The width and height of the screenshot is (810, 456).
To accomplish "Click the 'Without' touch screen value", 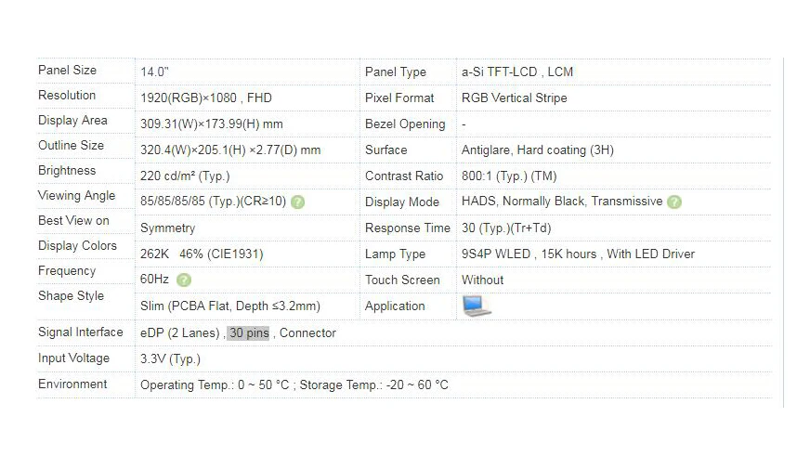I will click(x=482, y=280).
